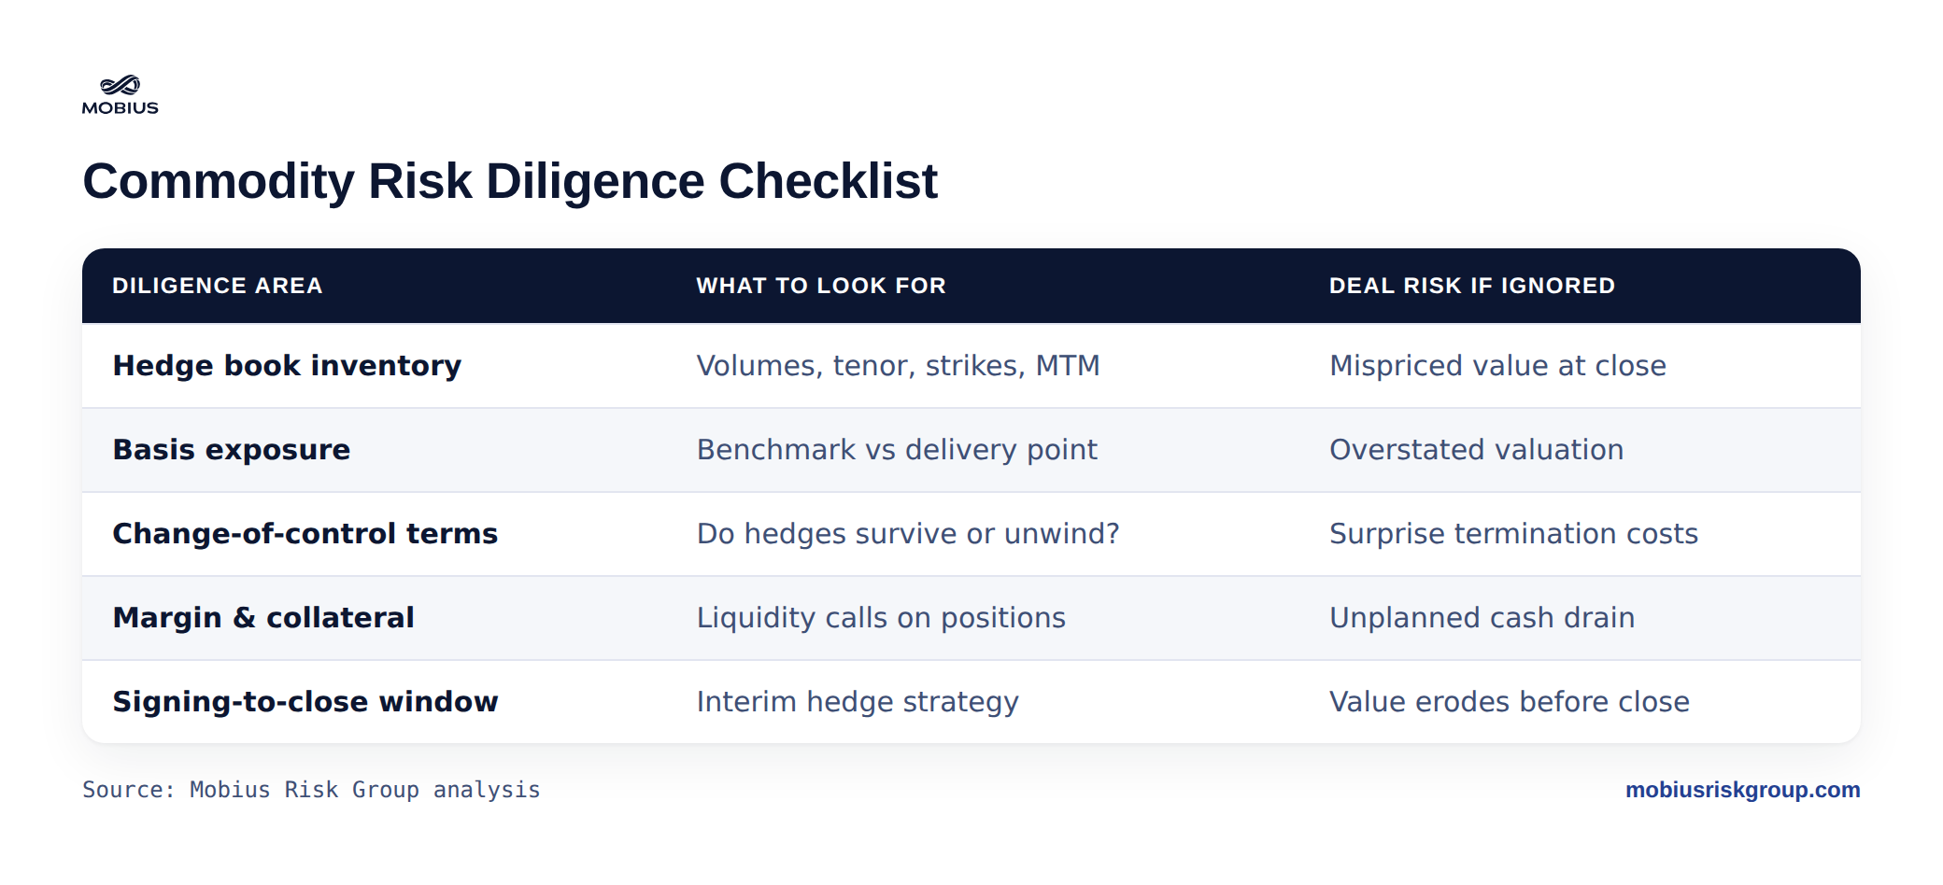Click the Do hedges survive or unwind cell
This screenshot has height=885, width=1943.
pyautogui.click(x=908, y=534)
